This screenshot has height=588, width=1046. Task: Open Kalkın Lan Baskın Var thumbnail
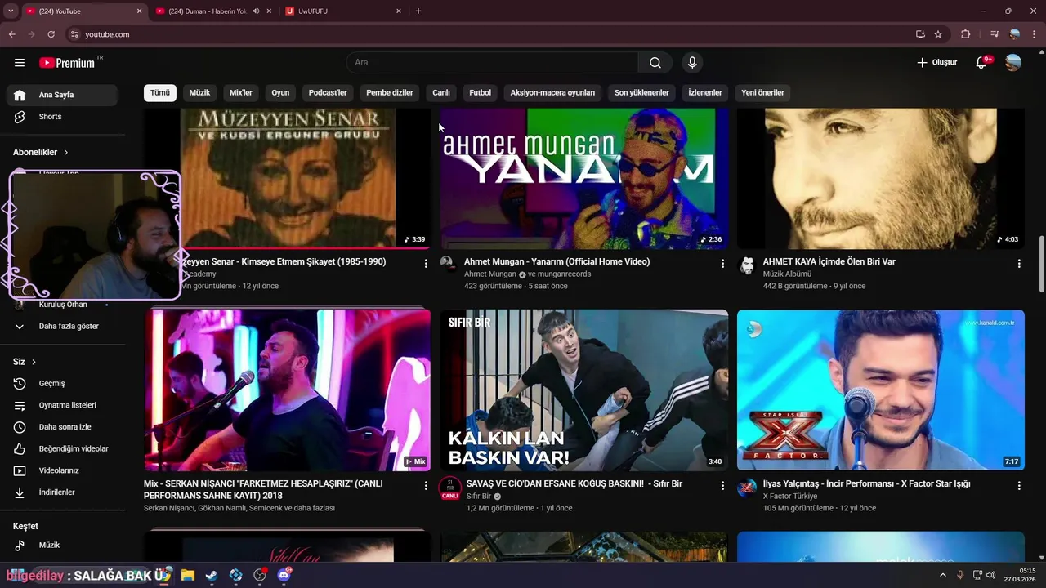pyautogui.click(x=584, y=390)
